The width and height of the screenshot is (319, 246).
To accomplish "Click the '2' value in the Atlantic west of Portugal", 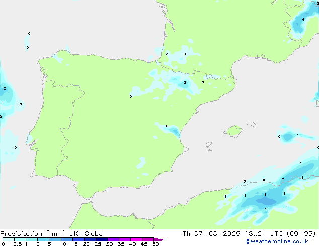I will click(5, 89).
